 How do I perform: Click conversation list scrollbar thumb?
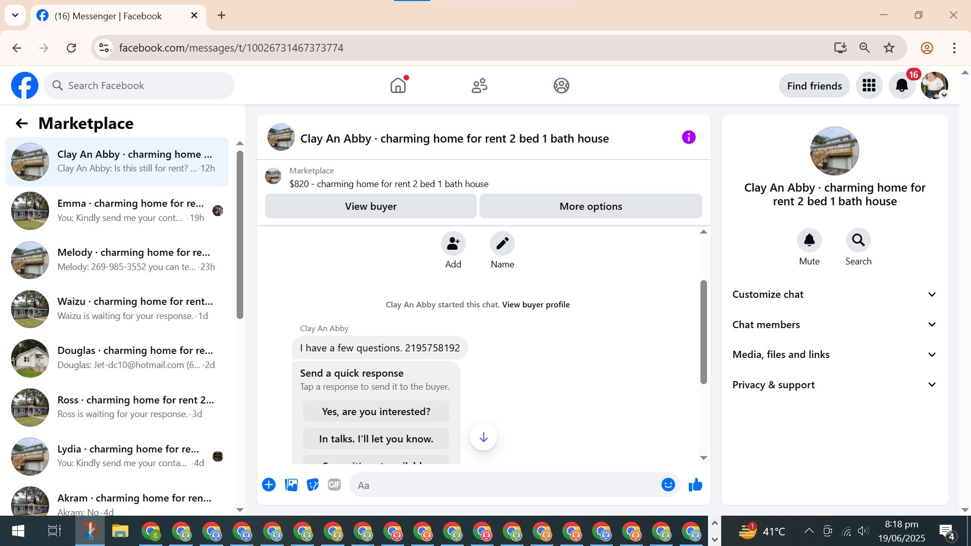pyautogui.click(x=240, y=235)
